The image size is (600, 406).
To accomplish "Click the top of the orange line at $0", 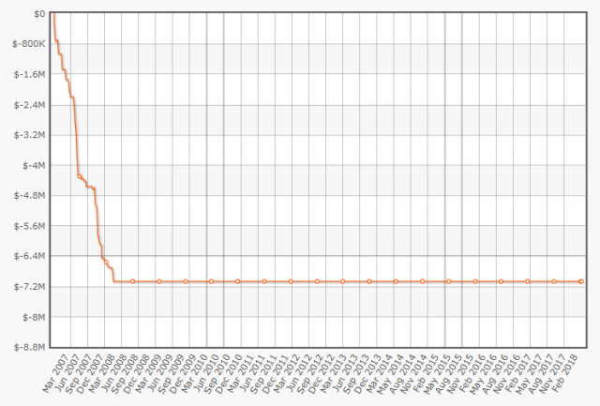I will (x=54, y=15).
